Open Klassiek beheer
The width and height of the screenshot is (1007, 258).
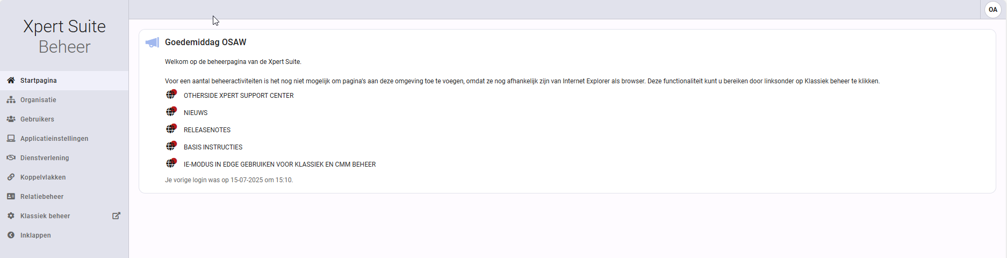[64, 216]
